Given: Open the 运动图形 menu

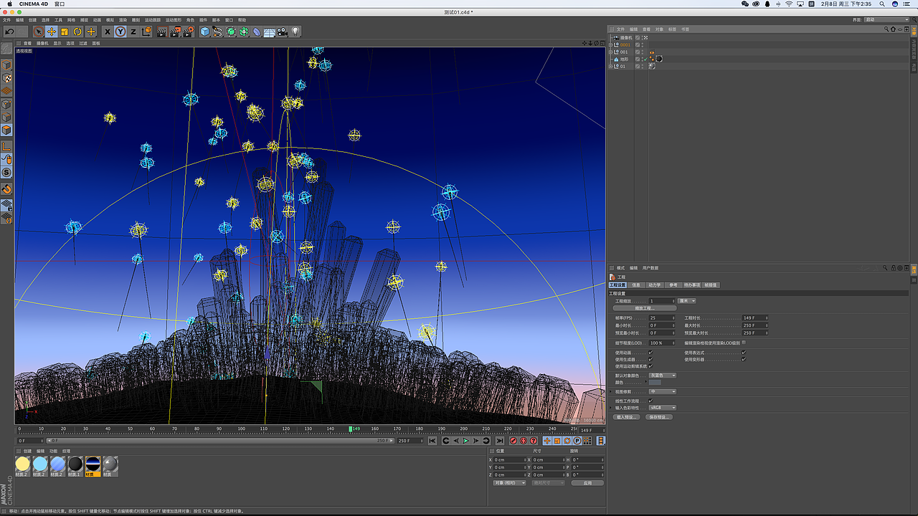Looking at the screenshot, I should click(173, 20).
